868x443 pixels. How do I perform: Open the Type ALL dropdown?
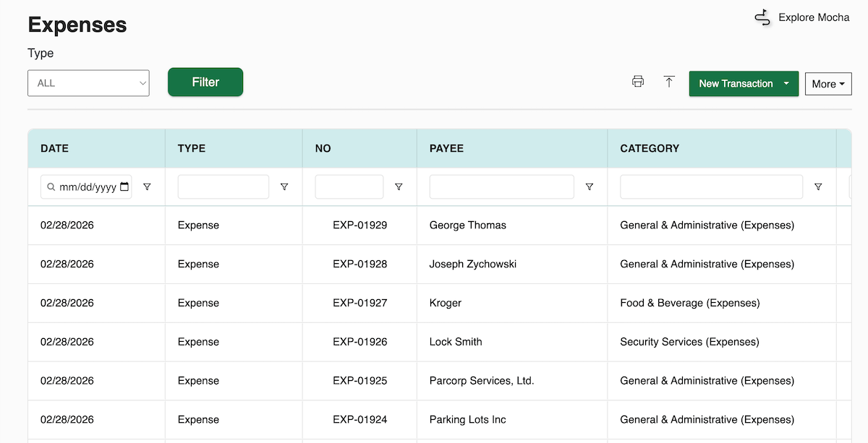pos(88,83)
